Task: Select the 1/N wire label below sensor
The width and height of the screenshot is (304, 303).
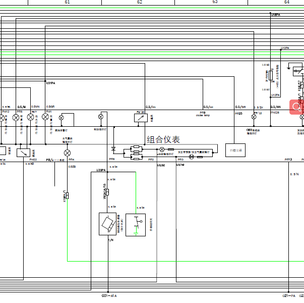Action: pos(111,240)
